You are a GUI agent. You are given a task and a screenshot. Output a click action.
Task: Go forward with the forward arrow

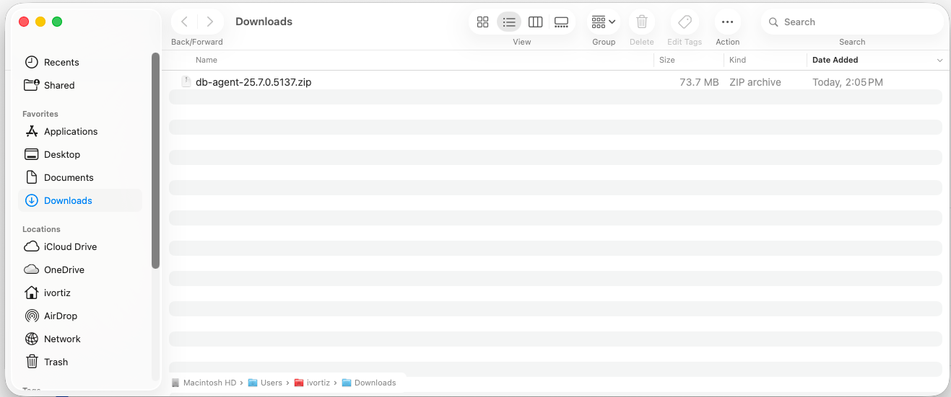pyautogui.click(x=209, y=22)
